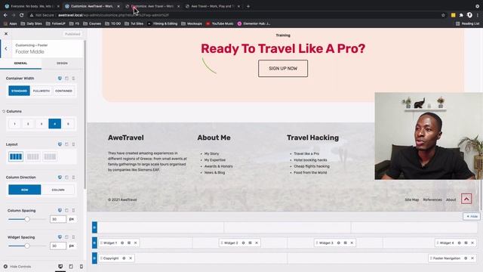This screenshot has width=483, height=272.
Task: Open the My Story footer link
Action: click(x=211, y=153)
